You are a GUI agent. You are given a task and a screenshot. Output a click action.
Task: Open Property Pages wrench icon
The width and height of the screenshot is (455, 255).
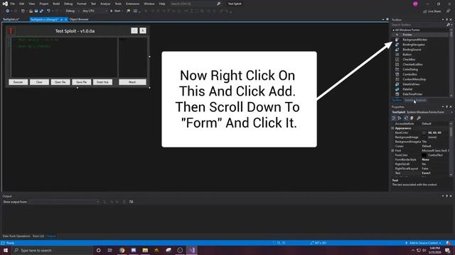click(x=419, y=118)
